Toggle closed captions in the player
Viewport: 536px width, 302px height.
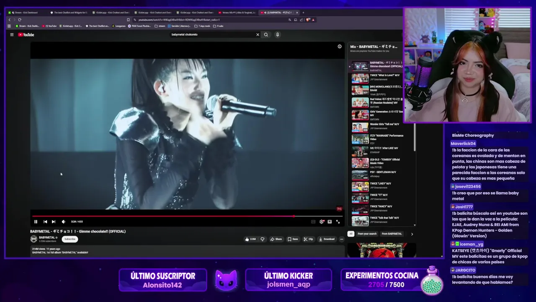[313, 221]
